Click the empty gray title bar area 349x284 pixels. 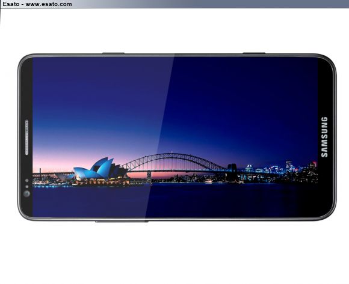click(x=209, y=4)
